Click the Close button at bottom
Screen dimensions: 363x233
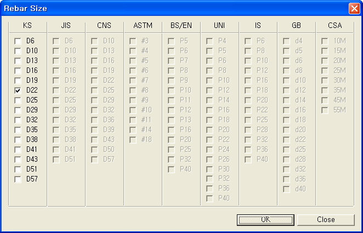pyautogui.click(x=326, y=220)
